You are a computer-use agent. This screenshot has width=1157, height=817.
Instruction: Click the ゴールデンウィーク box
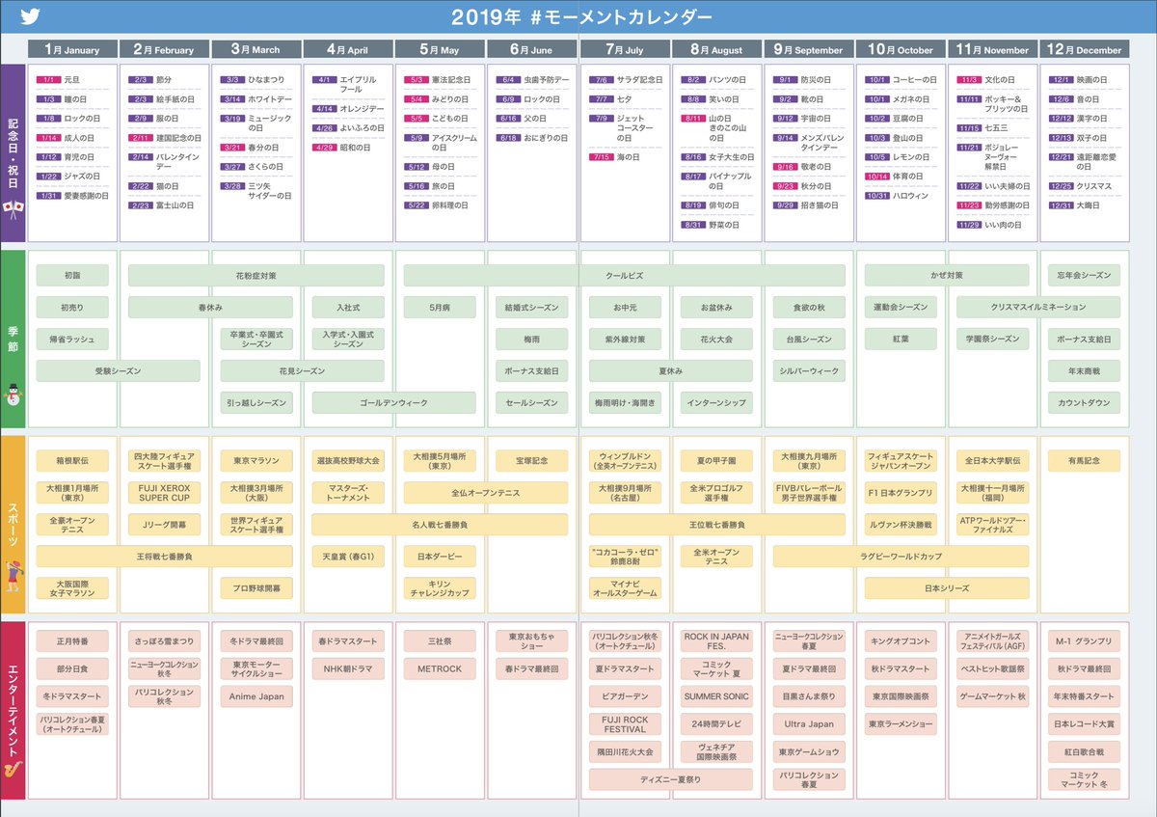click(x=393, y=403)
